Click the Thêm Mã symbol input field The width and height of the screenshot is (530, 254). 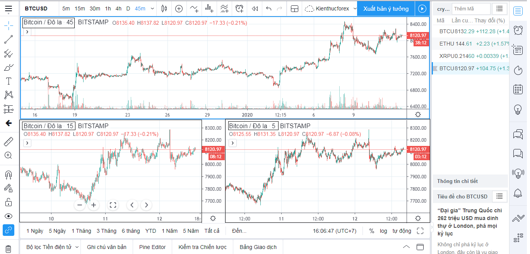coord(470,8)
